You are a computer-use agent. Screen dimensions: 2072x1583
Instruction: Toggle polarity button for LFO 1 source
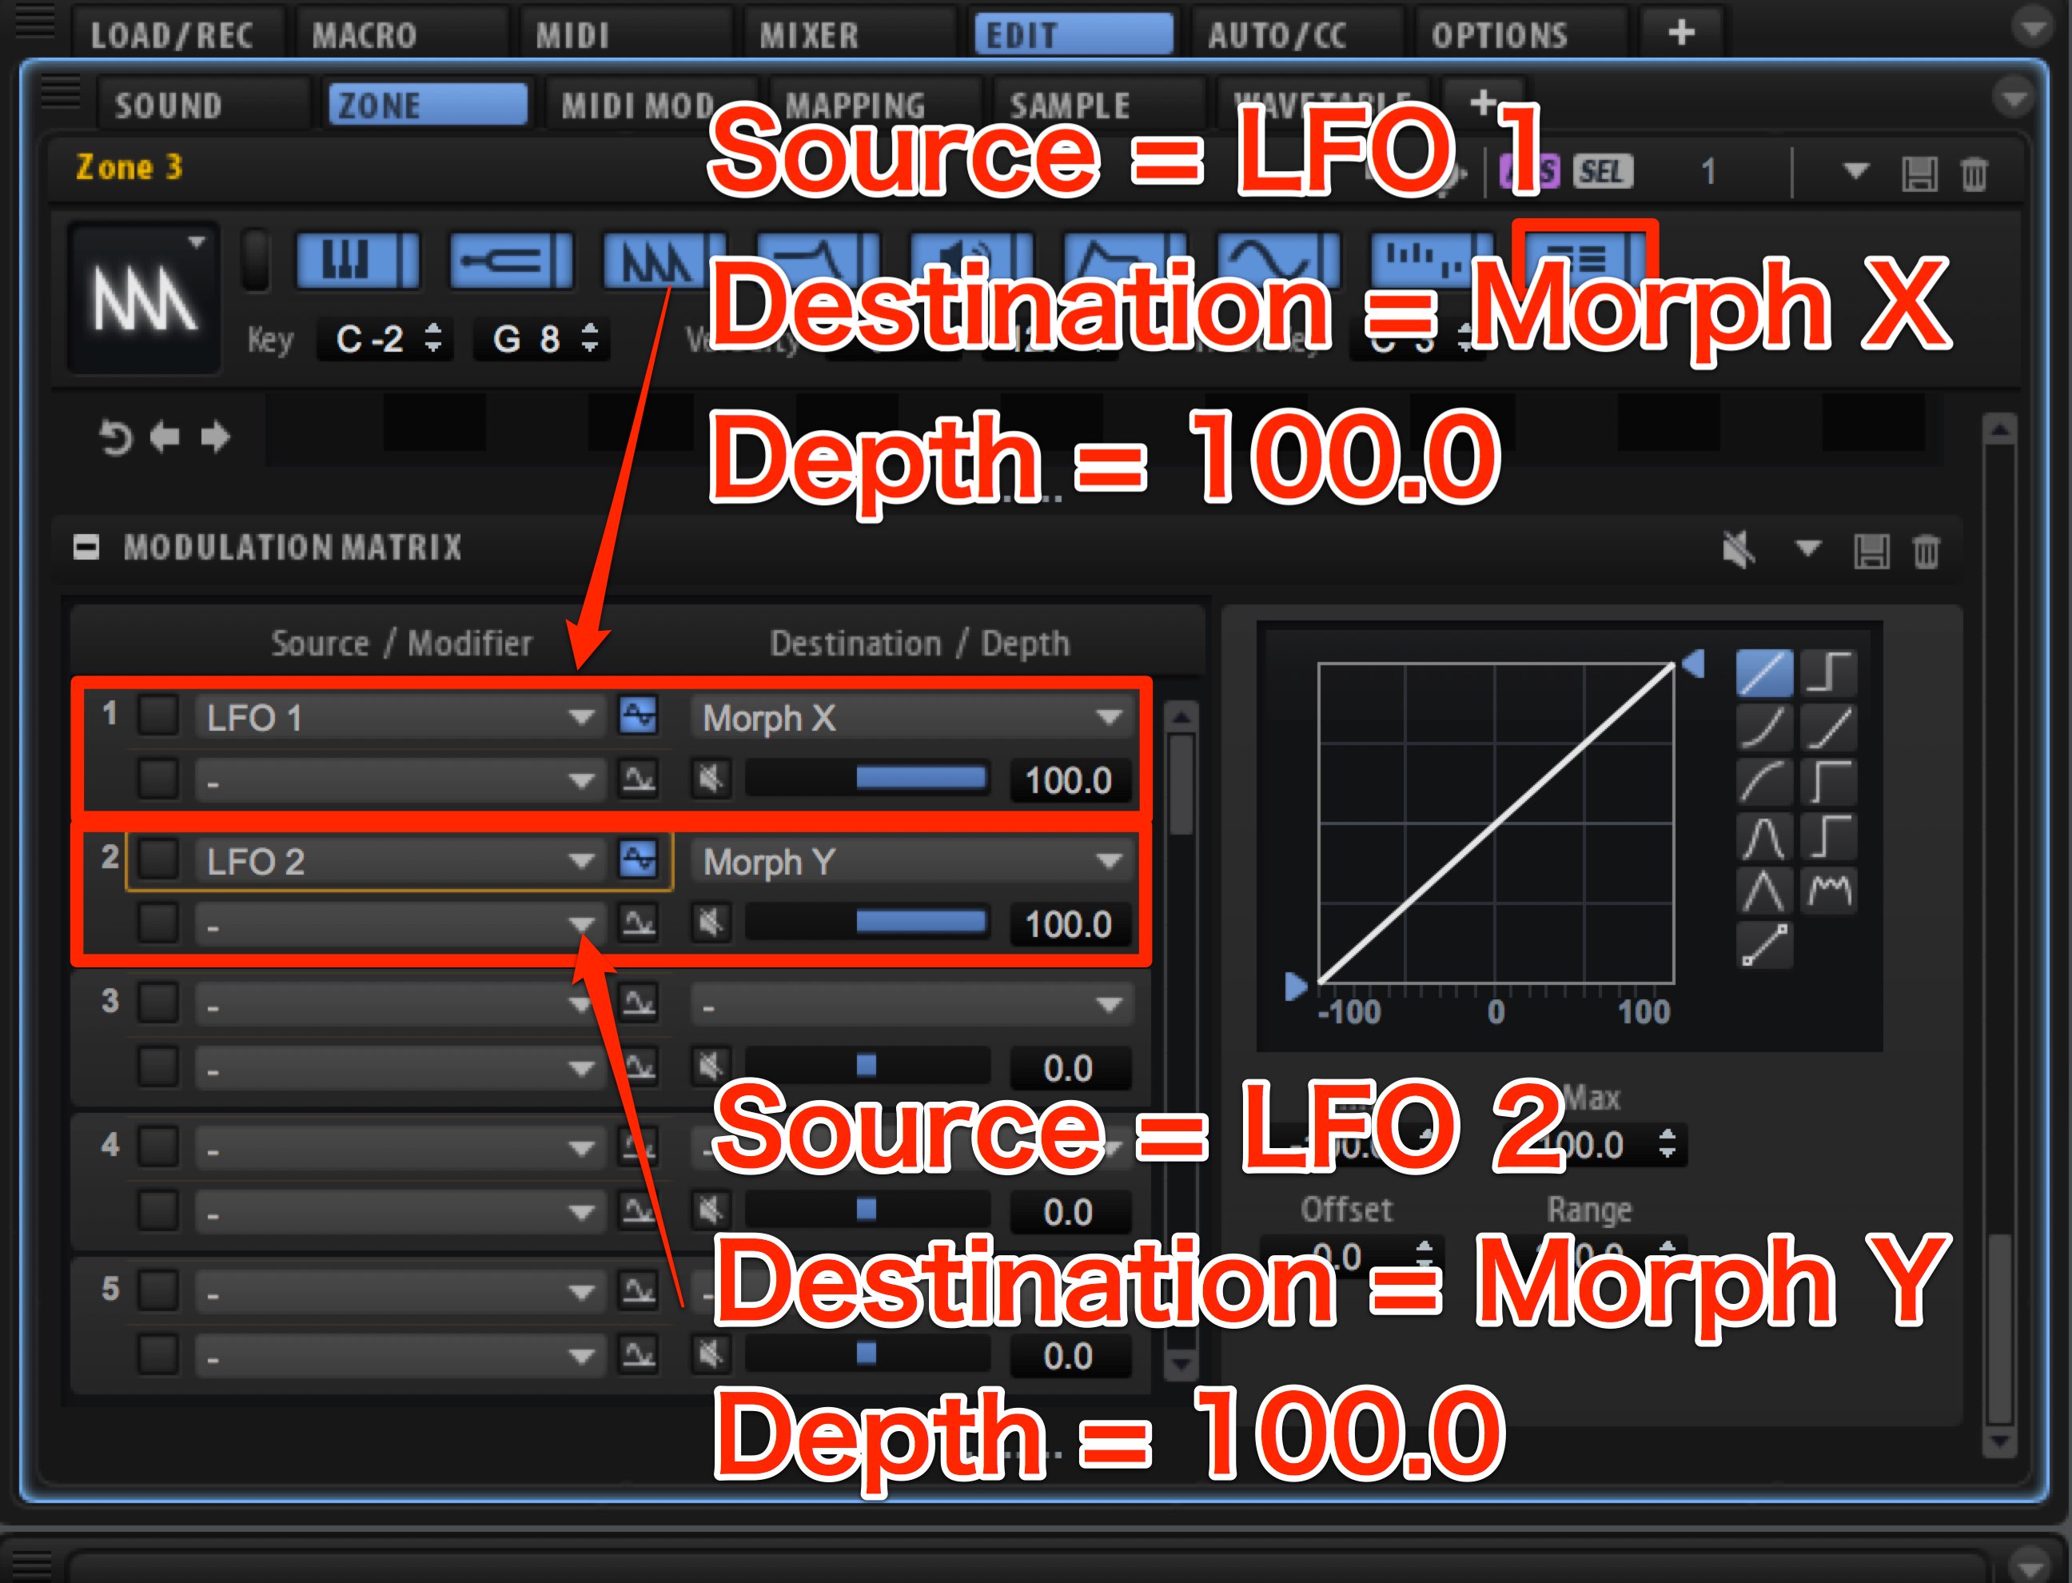tap(638, 716)
